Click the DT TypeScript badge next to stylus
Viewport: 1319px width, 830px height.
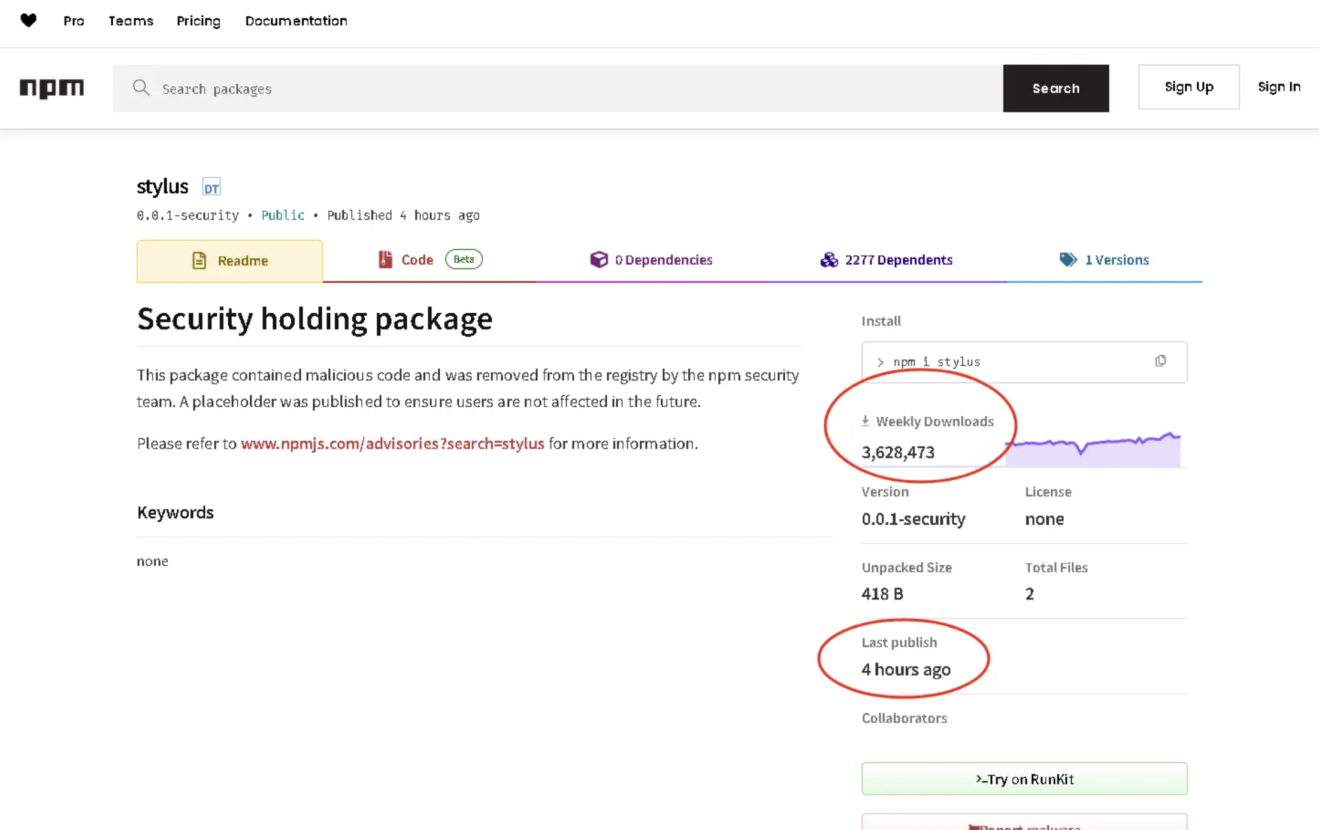coord(211,187)
